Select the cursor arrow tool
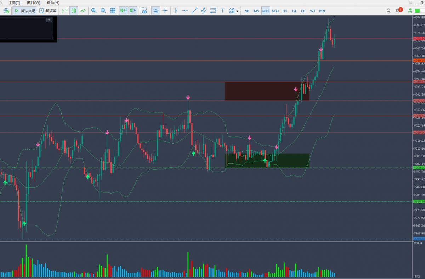 (x=155, y=11)
